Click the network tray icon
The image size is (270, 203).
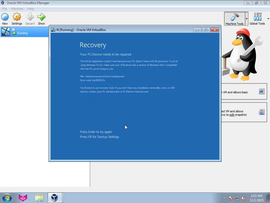coord(237,198)
